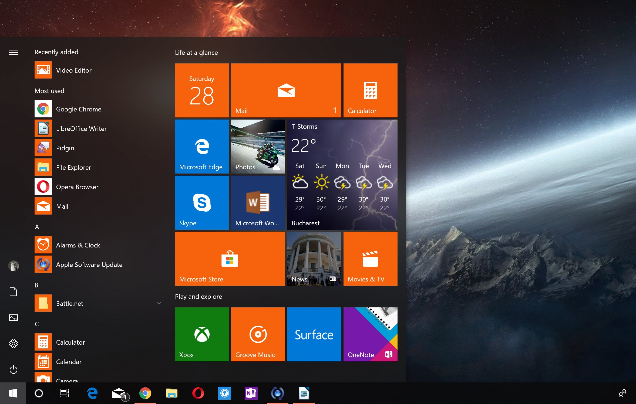Viewport: 636px width, 404px height.
Task: Expand the Battle.net folder chevron
Action: [x=159, y=303]
